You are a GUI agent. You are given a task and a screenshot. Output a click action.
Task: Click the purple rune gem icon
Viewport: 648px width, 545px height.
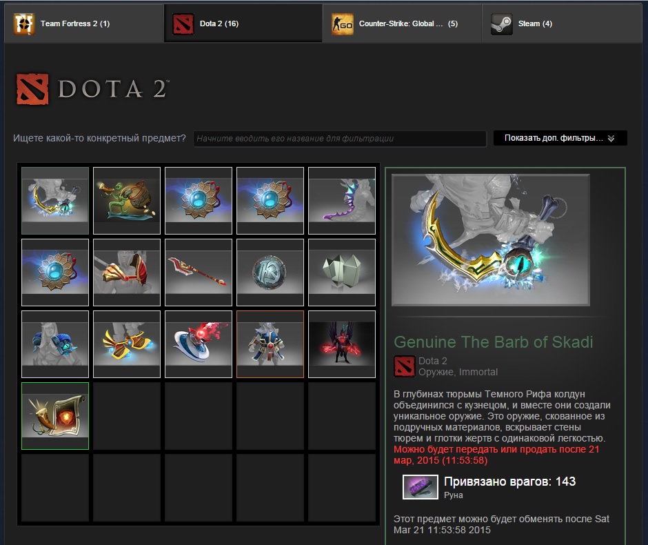point(421,486)
